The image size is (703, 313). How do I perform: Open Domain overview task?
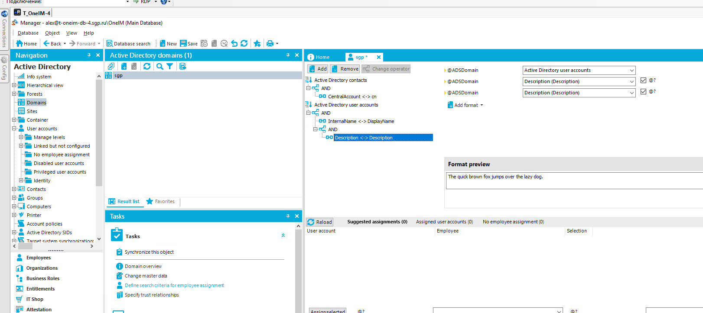[x=143, y=266]
